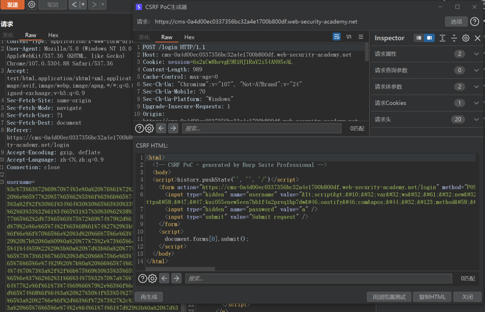Open search settings gear in request editor
Screen dimensions: 485x312
[x=150, y=129]
